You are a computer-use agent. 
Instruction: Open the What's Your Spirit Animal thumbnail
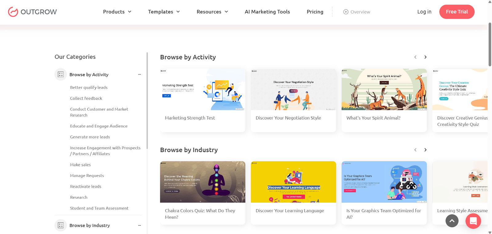click(384, 89)
